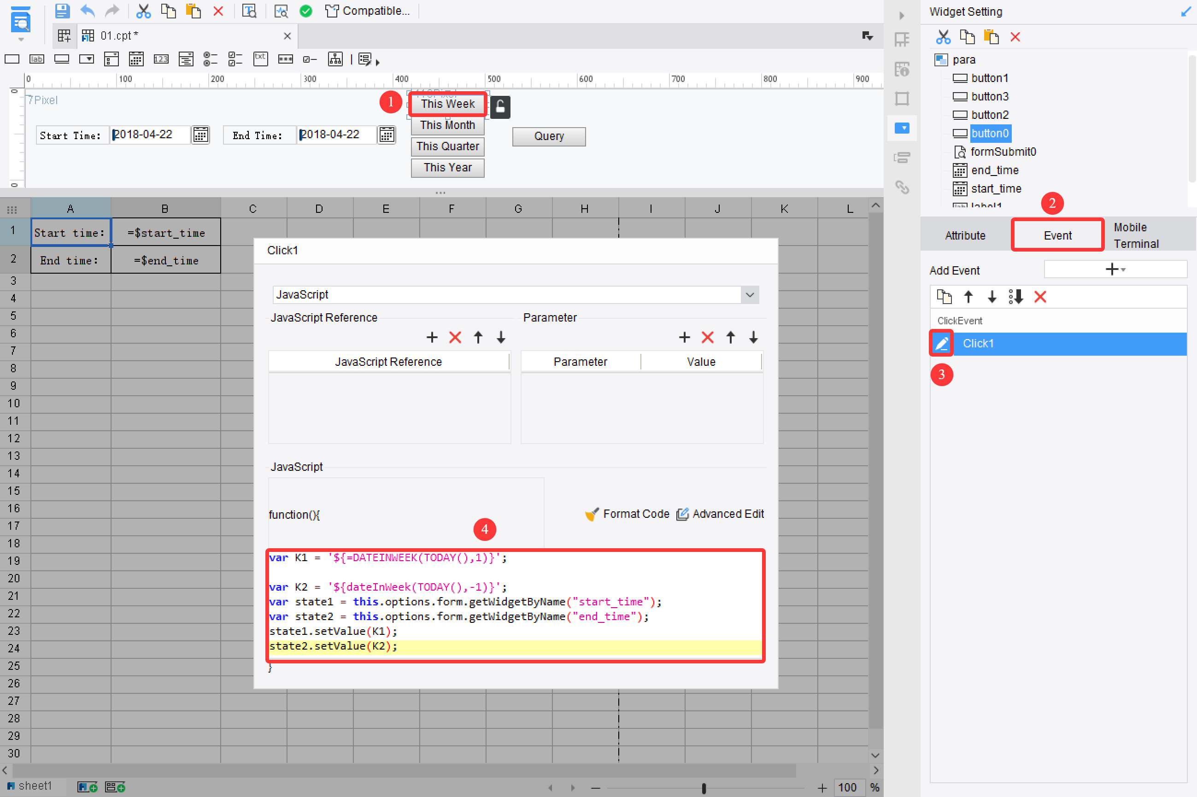Image resolution: width=1197 pixels, height=797 pixels.
Task: Collapse the right panel via arrow
Action: point(902,15)
